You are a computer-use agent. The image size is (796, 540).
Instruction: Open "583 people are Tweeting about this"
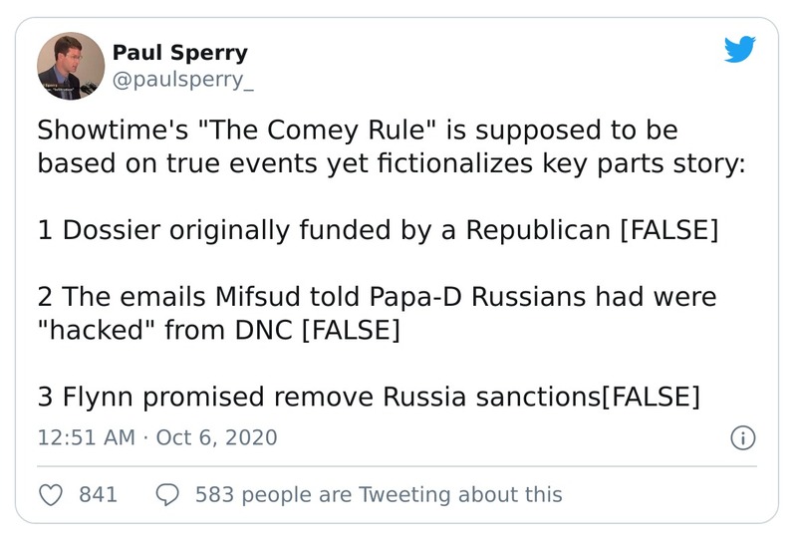click(x=379, y=494)
